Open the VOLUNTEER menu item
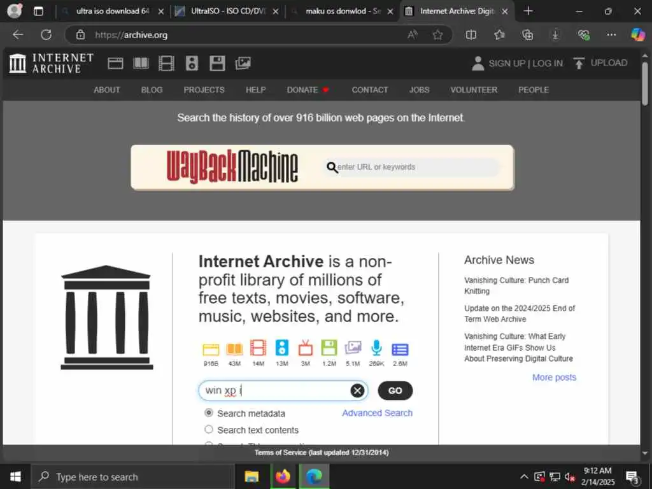 pos(474,90)
